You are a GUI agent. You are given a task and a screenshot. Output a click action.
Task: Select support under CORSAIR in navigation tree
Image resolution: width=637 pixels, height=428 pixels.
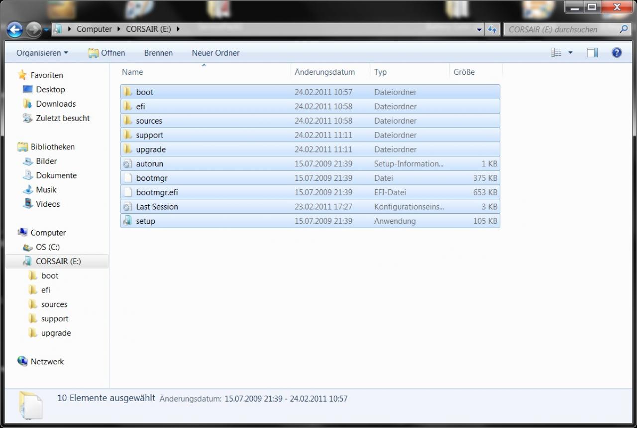[x=55, y=319]
